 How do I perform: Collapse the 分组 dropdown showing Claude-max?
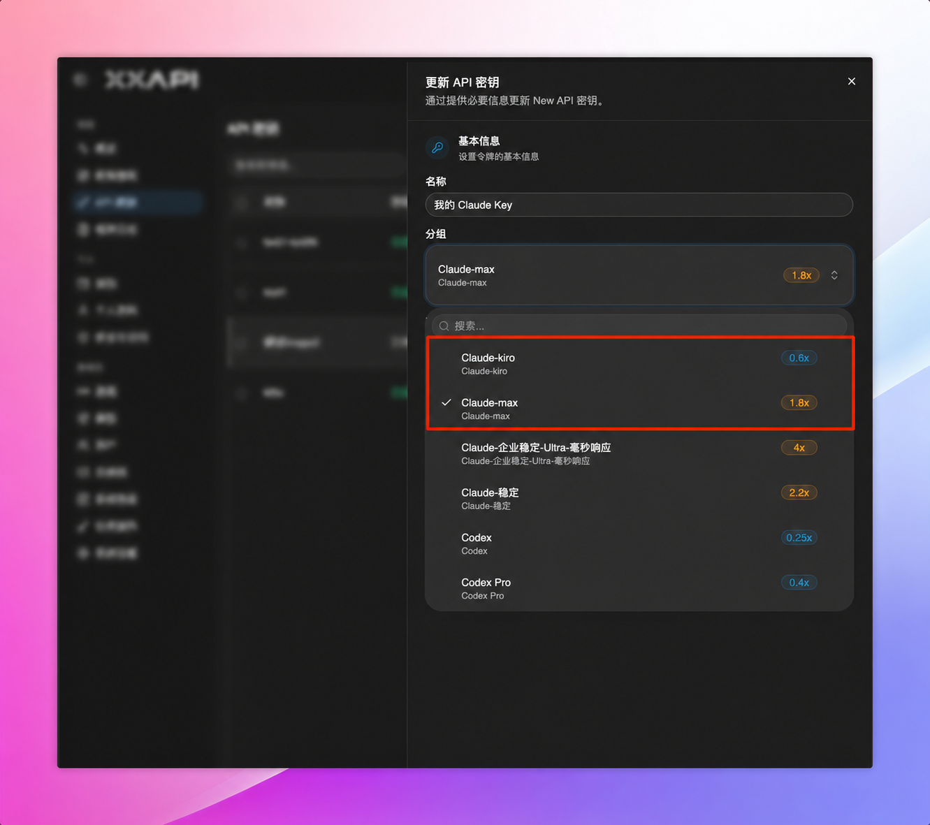point(639,275)
